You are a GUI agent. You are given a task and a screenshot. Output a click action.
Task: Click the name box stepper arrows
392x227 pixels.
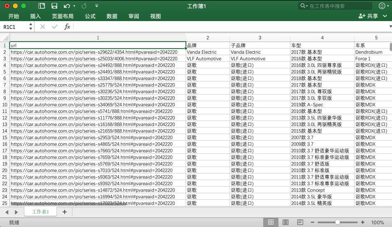point(30,26)
